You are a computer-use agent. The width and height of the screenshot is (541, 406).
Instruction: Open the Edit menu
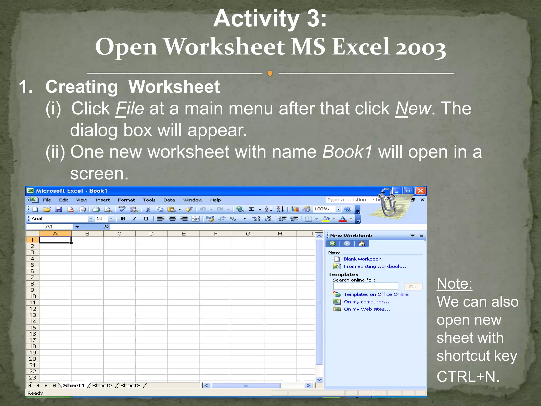(x=63, y=200)
